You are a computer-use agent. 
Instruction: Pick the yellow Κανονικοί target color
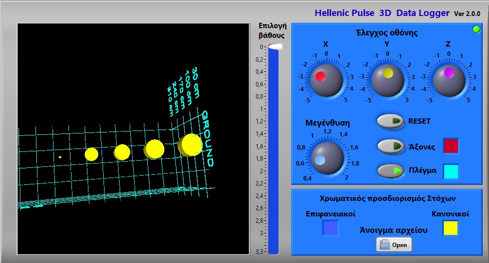coord(450,228)
